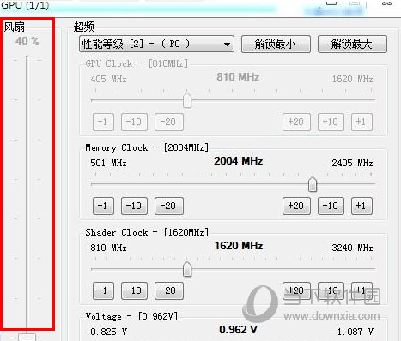This screenshot has width=401, height=341.
Task: Click the Shader Clock slider thumb
Action: point(187,269)
